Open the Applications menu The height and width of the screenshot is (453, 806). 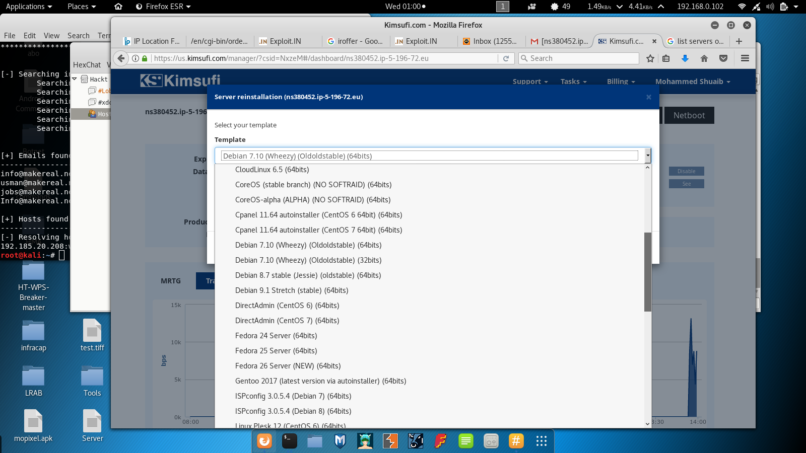(29, 7)
